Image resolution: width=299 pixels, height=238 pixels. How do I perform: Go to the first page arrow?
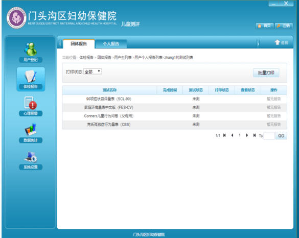point(224,135)
